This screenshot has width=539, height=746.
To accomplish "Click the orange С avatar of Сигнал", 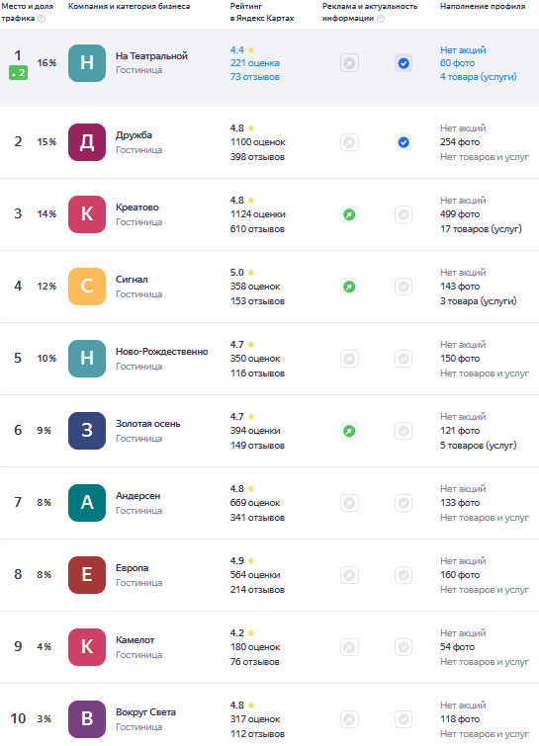I will tap(87, 286).
